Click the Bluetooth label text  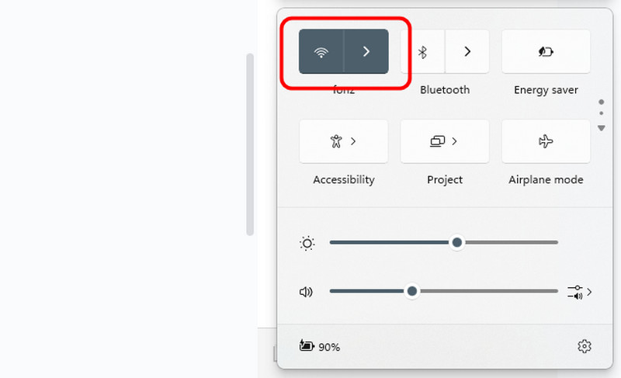[x=445, y=90]
